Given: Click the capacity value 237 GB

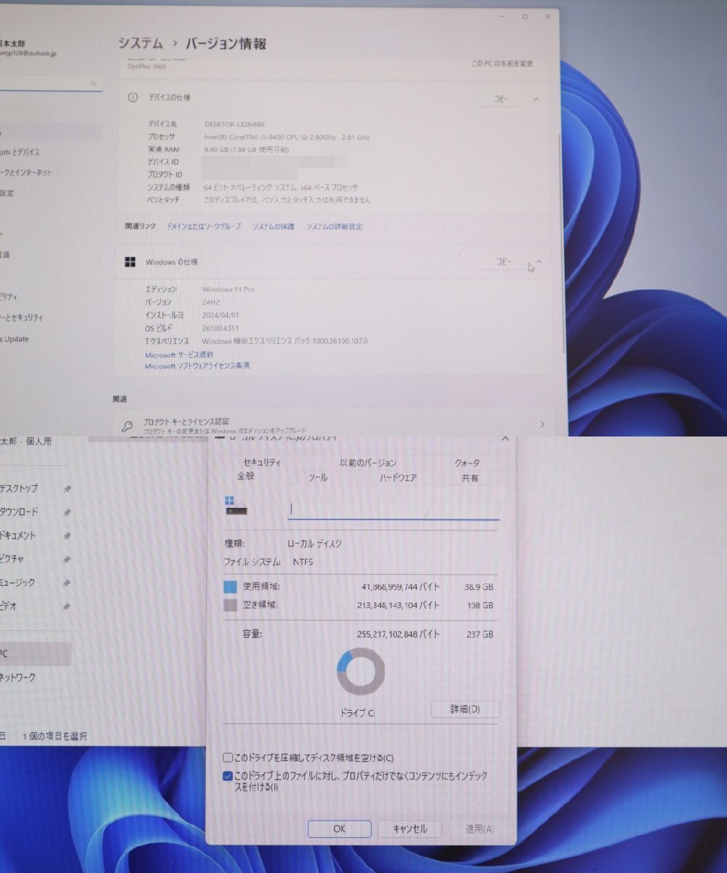Looking at the screenshot, I should [480, 635].
